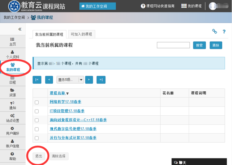This screenshot has width=232, height=165.
Task: Open 主页 from the sidebar
Action: click(13, 41)
